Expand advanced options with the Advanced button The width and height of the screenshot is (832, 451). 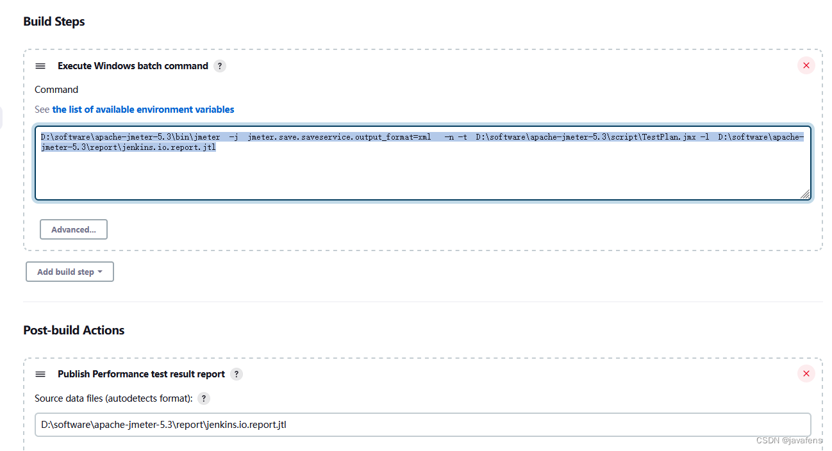73,229
